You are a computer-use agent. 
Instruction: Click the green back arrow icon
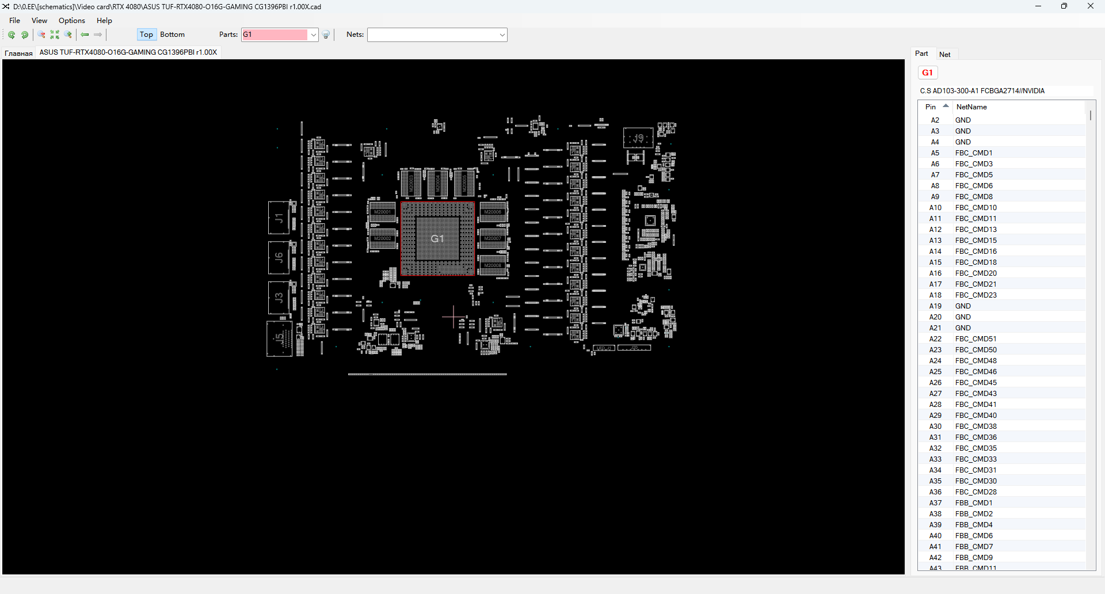point(85,35)
